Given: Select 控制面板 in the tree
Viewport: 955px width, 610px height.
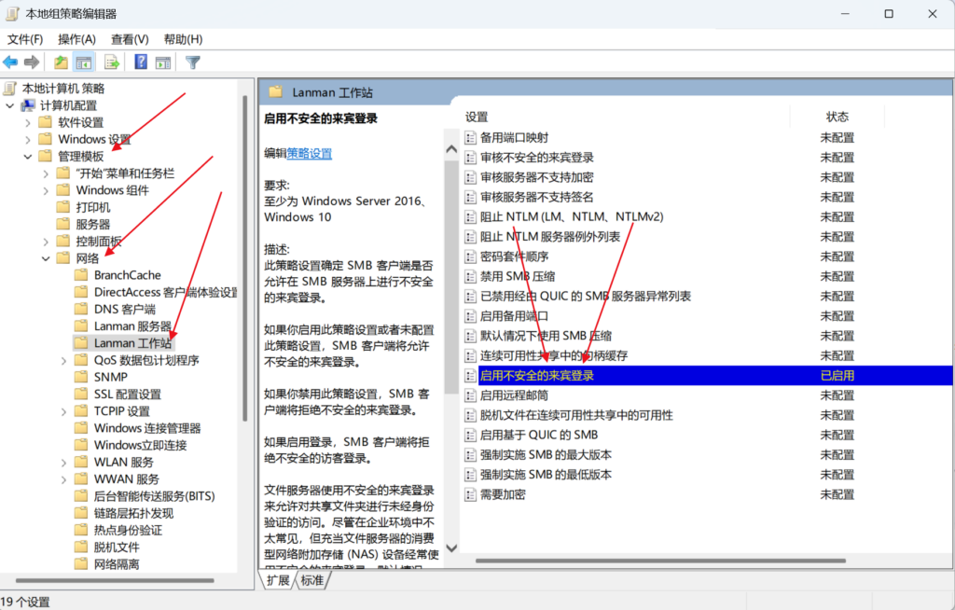Looking at the screenshot, I should coord(99,242).
